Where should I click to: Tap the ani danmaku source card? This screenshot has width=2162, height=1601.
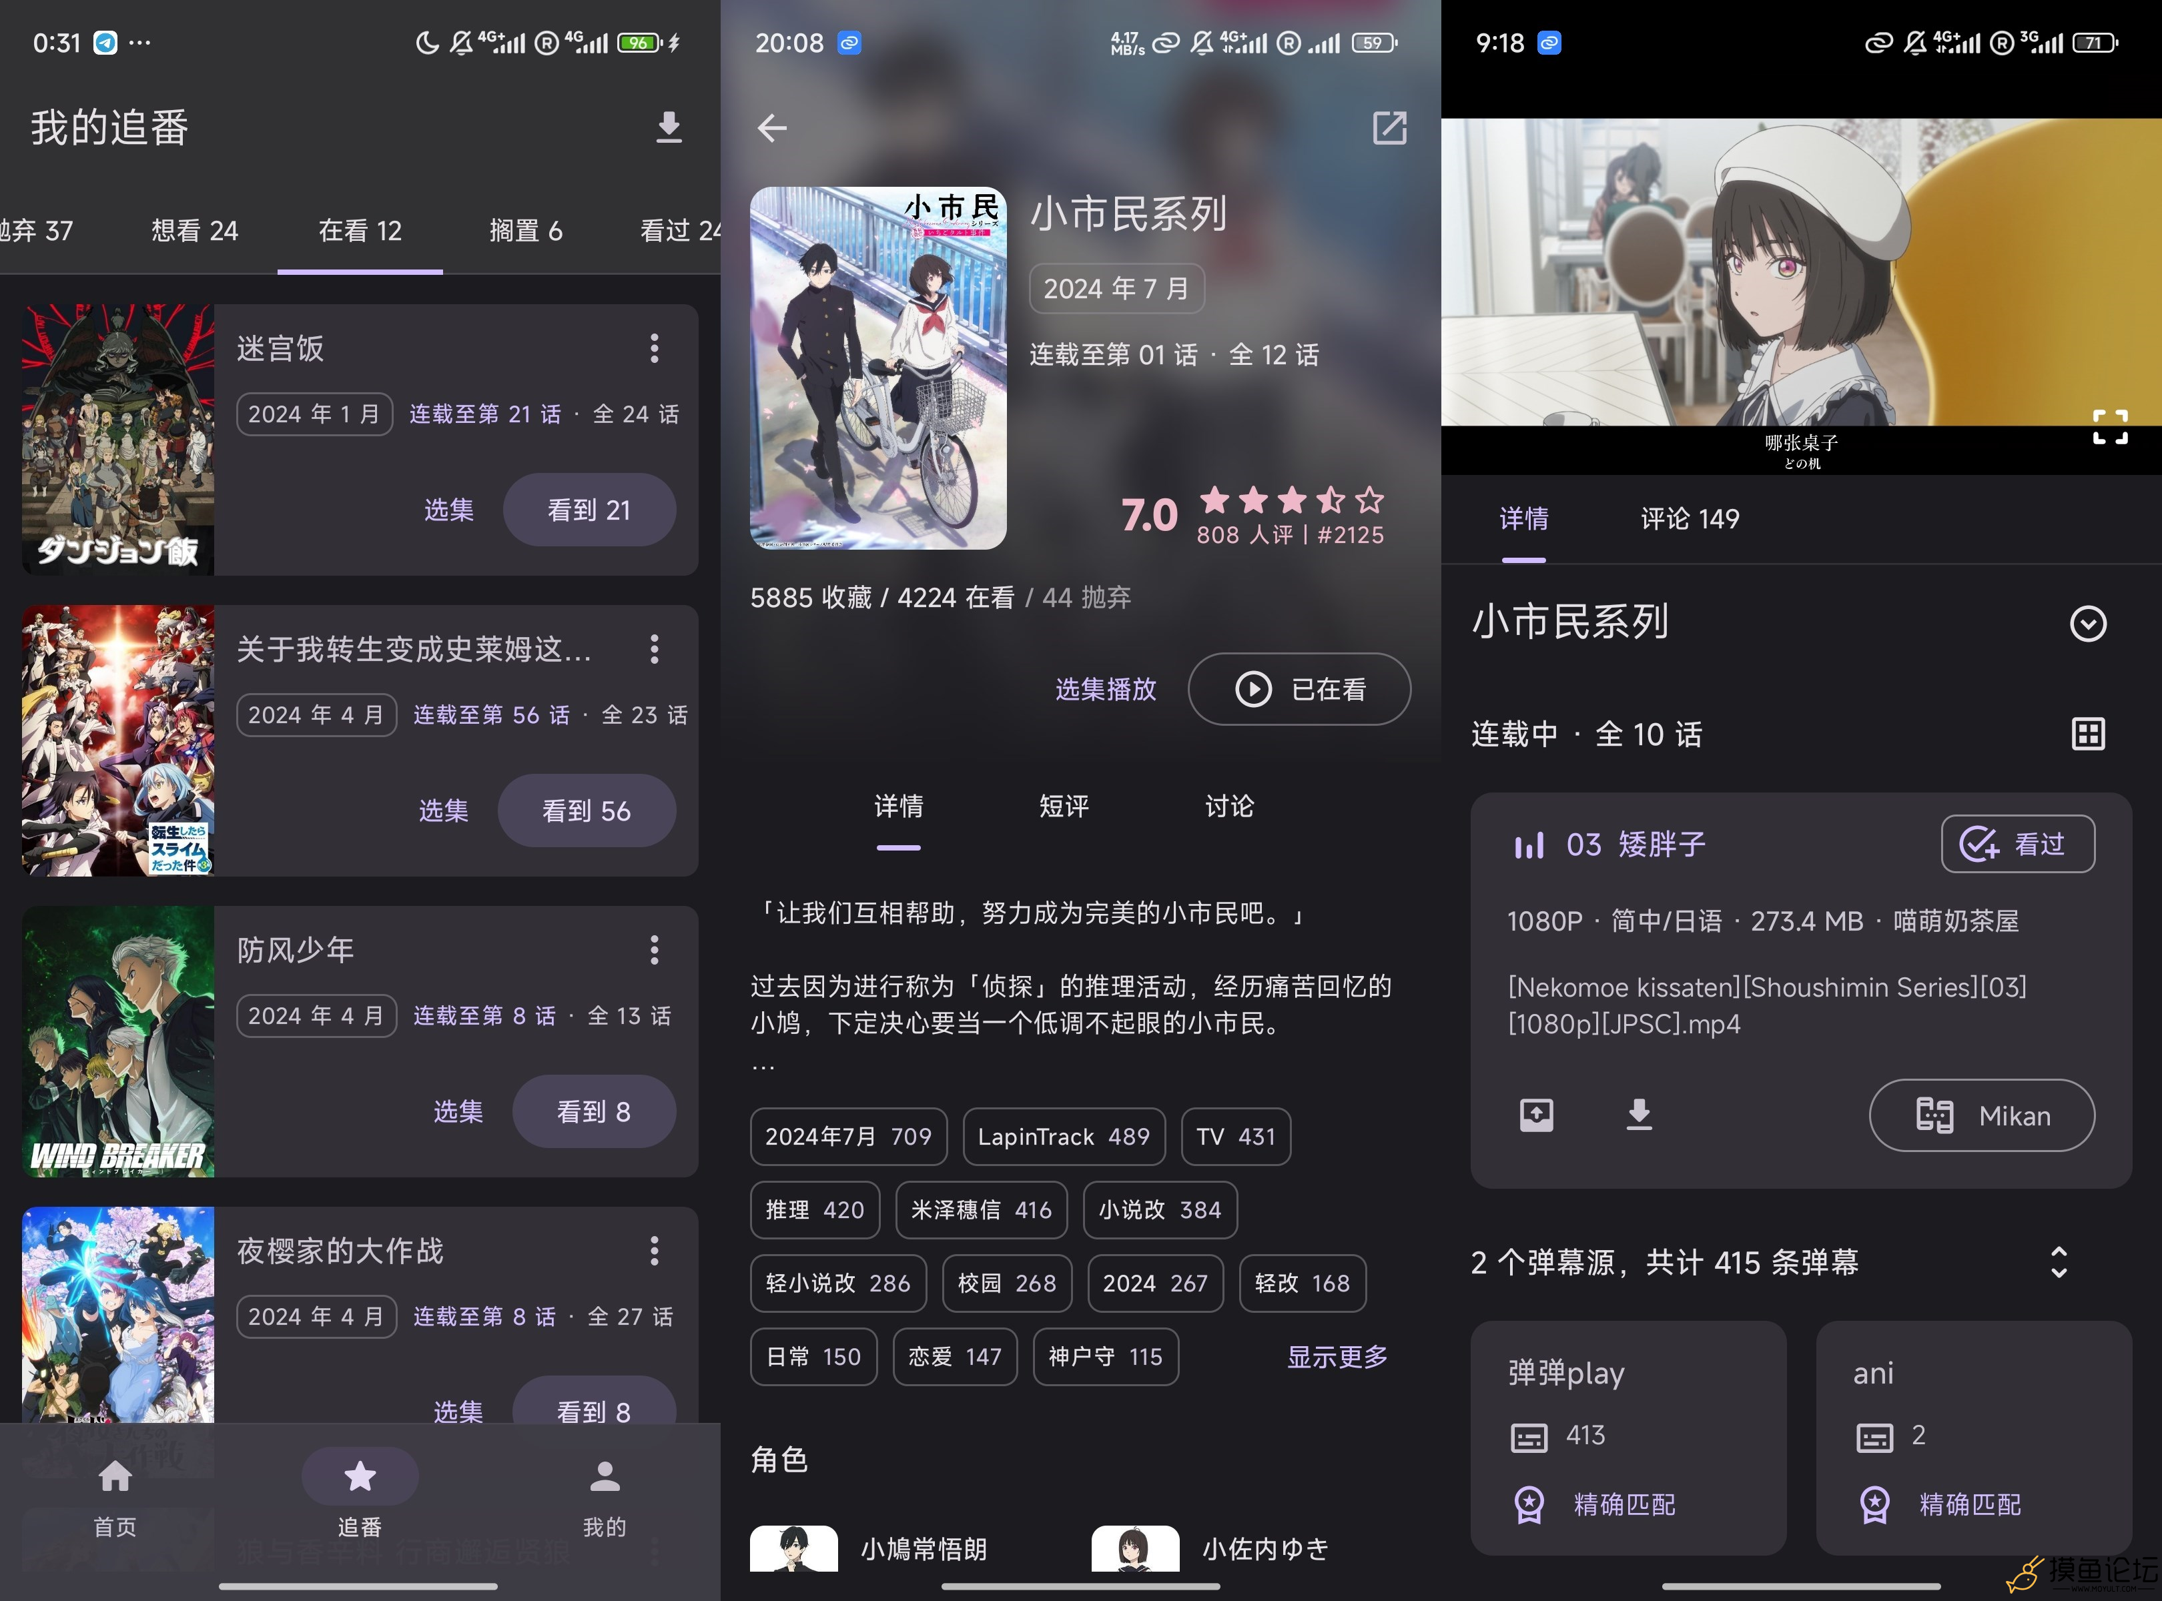1973,1437
